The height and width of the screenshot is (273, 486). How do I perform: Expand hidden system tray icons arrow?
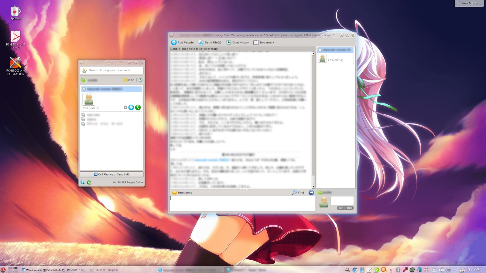click(x=454, y=270)
